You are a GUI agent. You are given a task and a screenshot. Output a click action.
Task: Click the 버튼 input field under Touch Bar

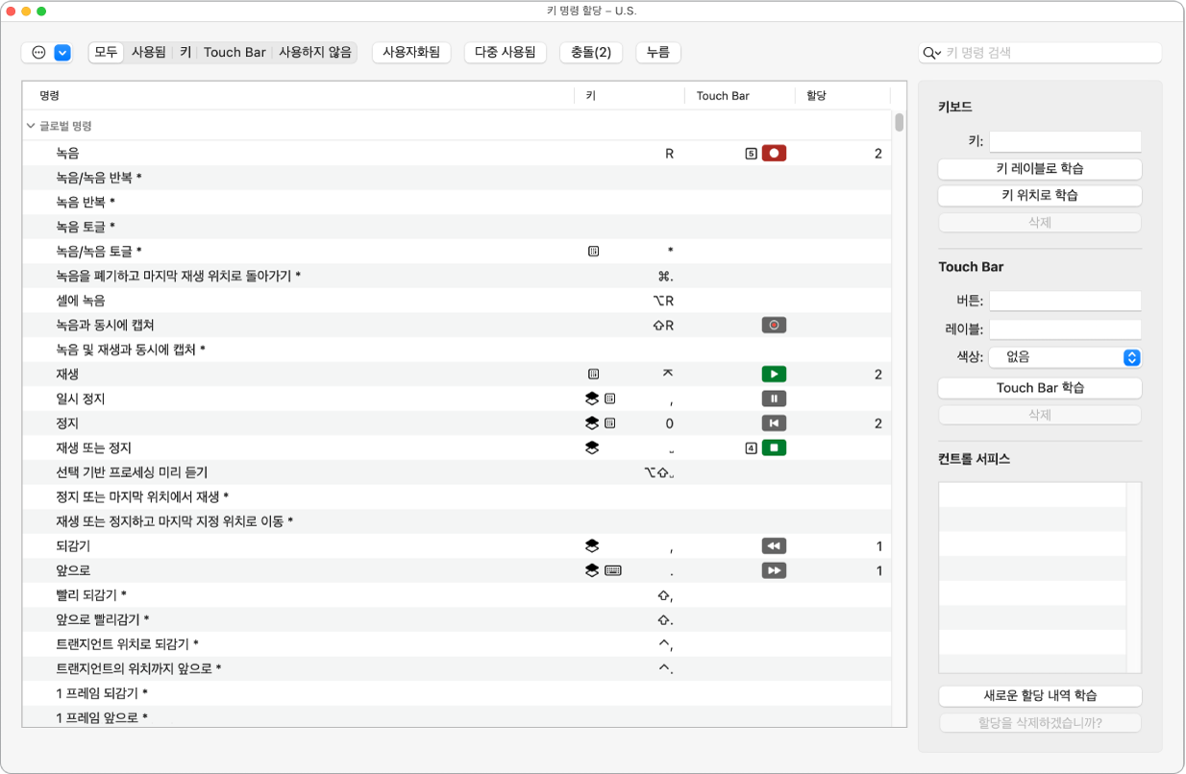point(1066,301)
